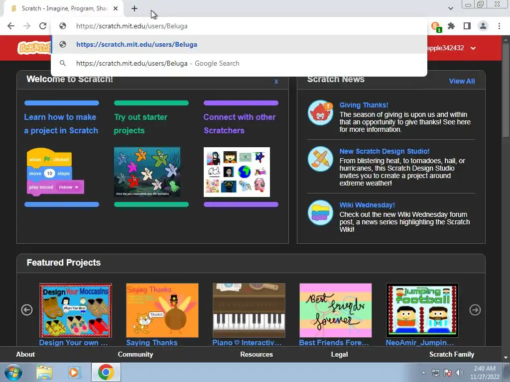
Task: Open the Scratch Family footer section
Action: point(451,354)
